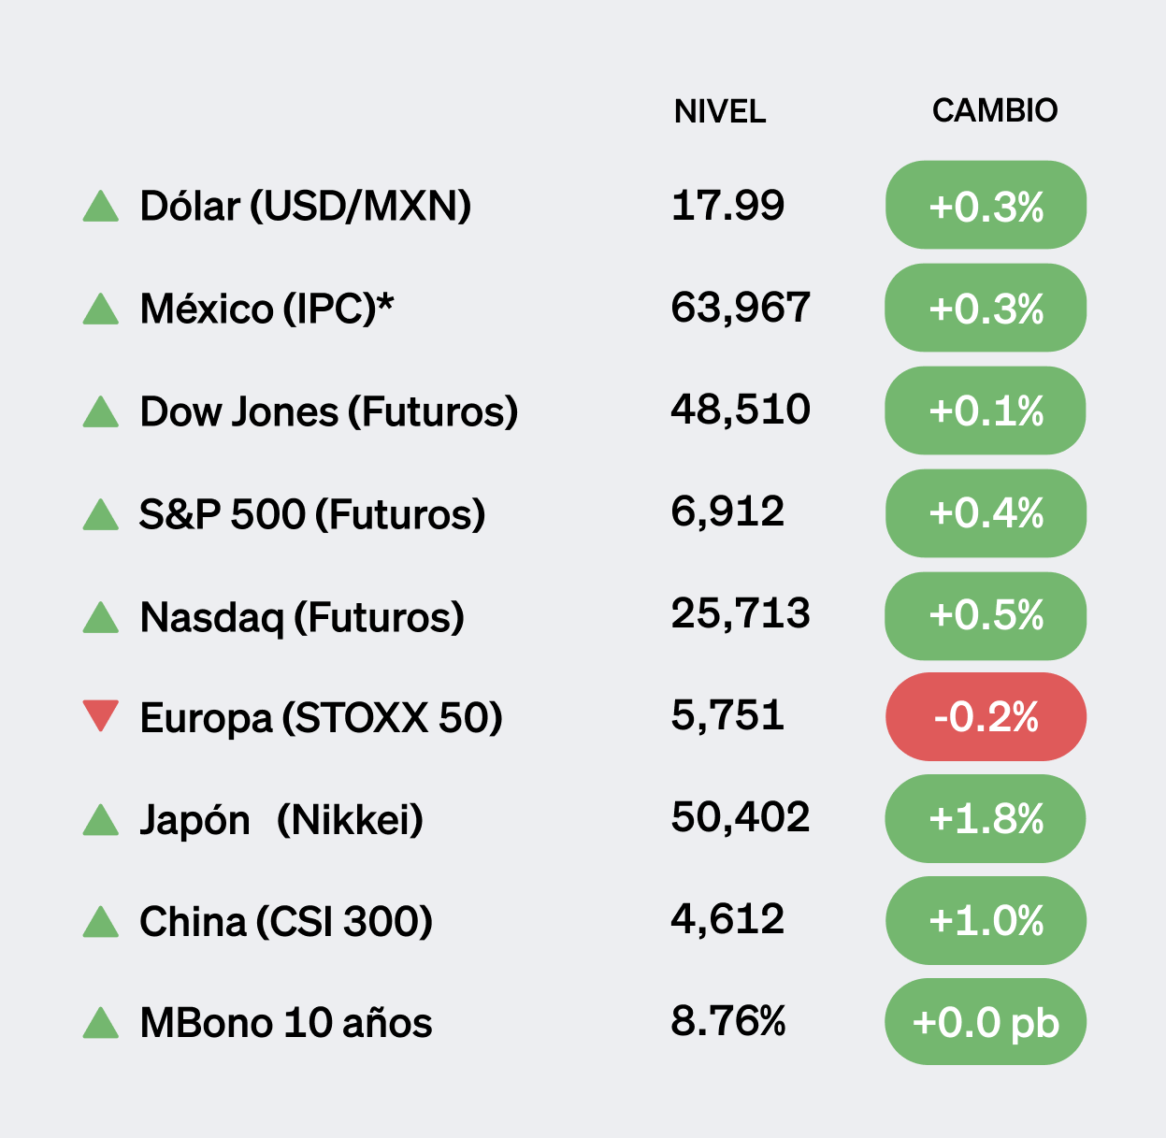
Task: Click the +1.0% CSI 300 change badge
Action: [x=986, y=921]
